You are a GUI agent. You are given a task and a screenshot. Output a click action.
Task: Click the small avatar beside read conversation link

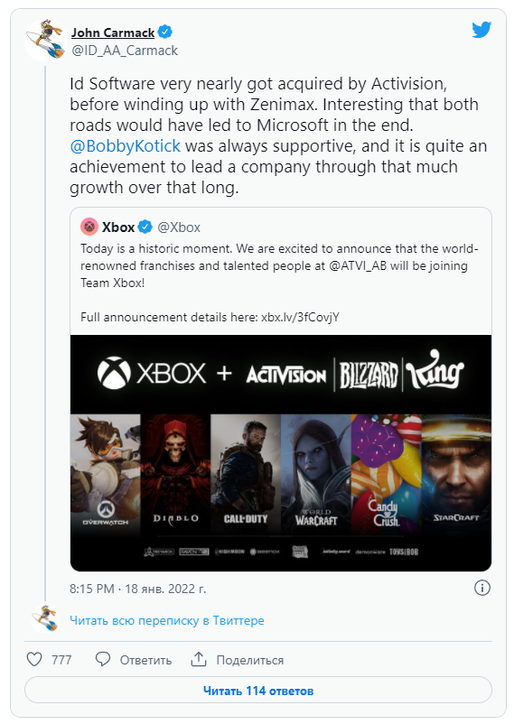click(45, 618)
